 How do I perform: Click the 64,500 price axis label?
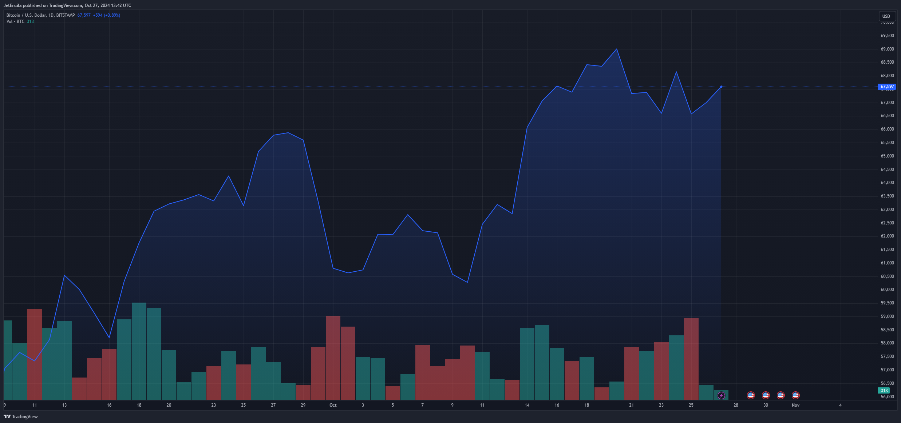click(887, 169)
